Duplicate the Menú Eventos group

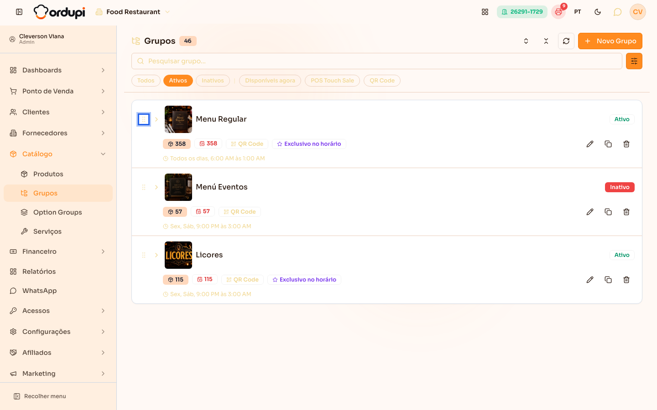(x=608, y=212)
